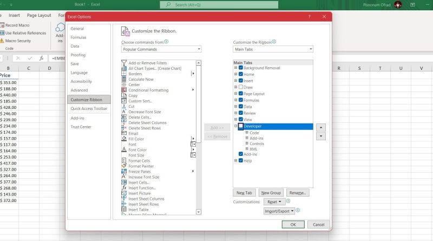The height and width of the screenshot is (241, 433).
Task: Click the Email command icon
Action: click(124, 133)
